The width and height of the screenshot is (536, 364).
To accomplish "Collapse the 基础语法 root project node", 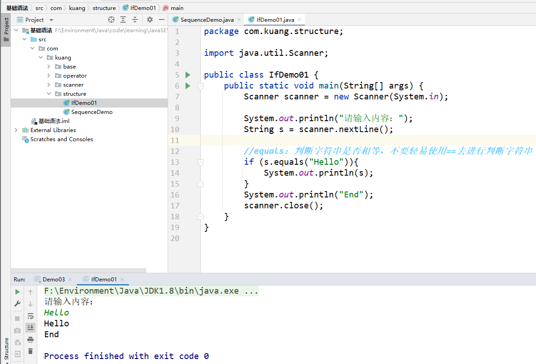I will (16, 30).
